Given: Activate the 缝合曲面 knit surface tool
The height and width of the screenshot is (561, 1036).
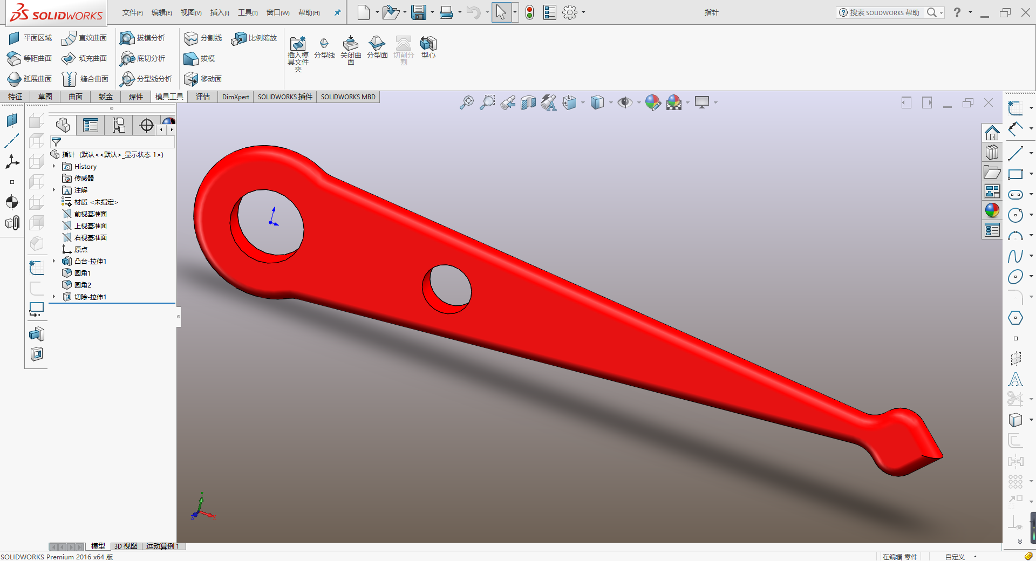Looking at the screenshot, I should [x=85, y=79].
